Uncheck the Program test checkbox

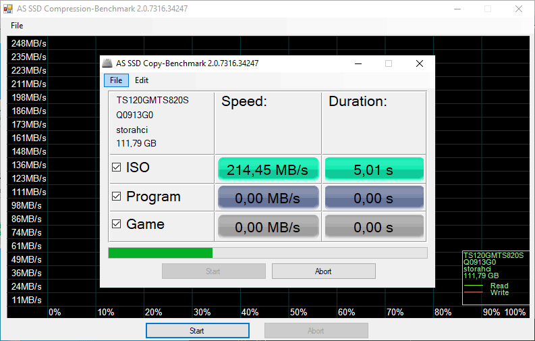pos(116,196)
